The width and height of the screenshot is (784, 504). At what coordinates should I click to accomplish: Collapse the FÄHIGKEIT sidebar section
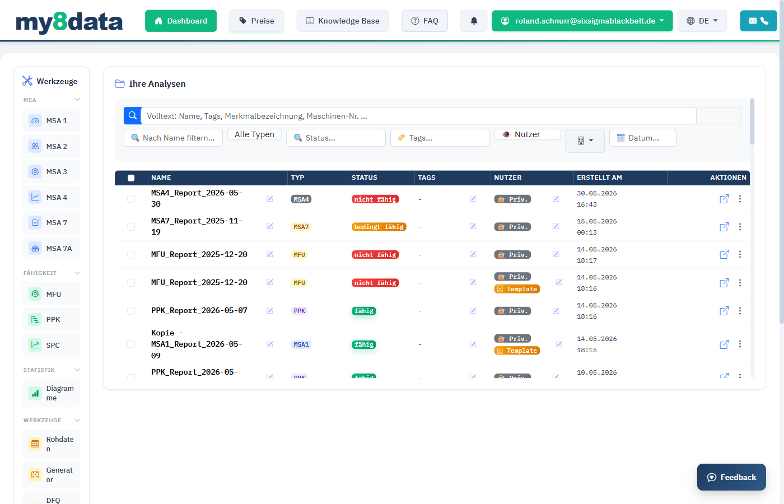click(77, 273)
